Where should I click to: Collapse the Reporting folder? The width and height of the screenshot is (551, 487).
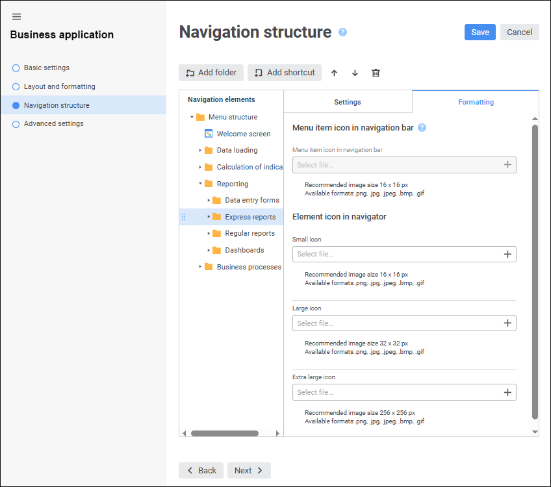click(200, 184)
